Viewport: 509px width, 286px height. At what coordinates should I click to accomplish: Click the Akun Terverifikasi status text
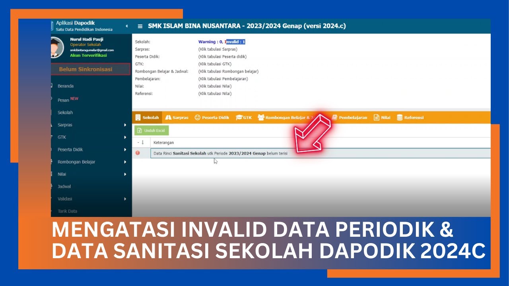[x=88, y=55]
